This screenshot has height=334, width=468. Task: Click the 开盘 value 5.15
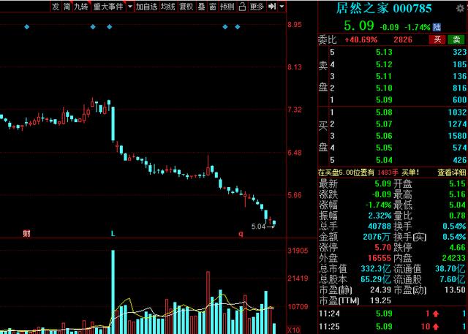click(x=457, y=183)
